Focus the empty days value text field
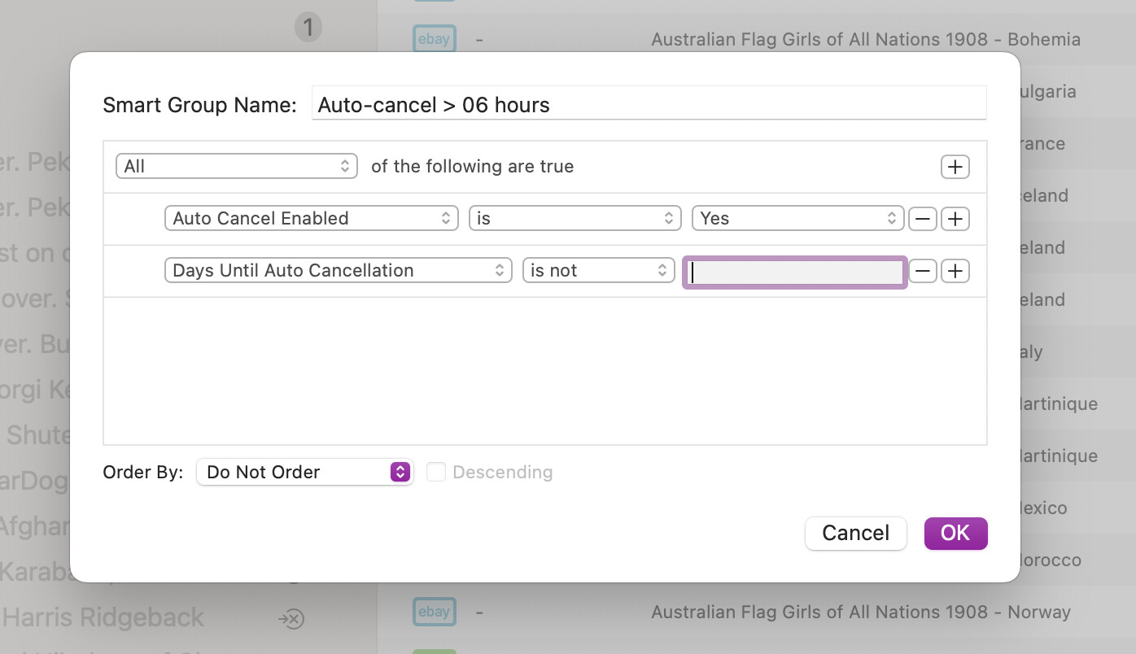1136x654 pixels. pos(794,272)
